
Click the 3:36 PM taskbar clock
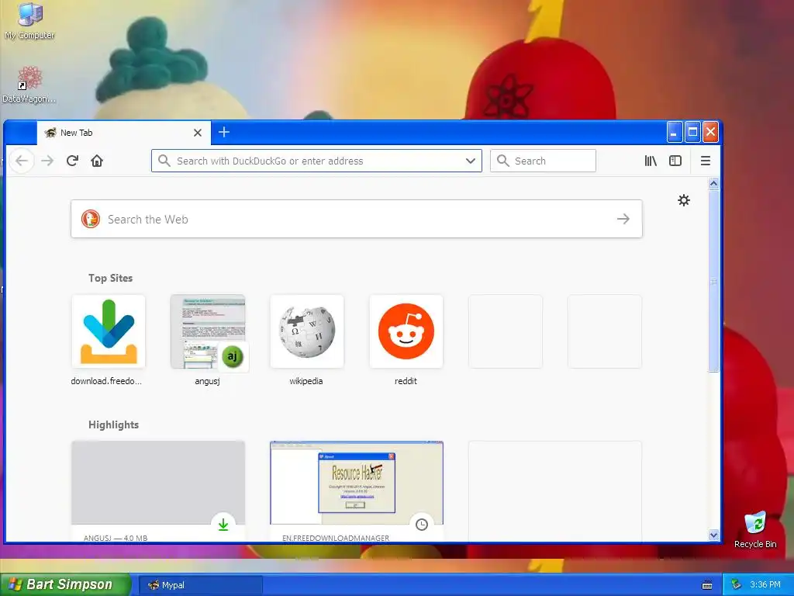coord(765,585)
